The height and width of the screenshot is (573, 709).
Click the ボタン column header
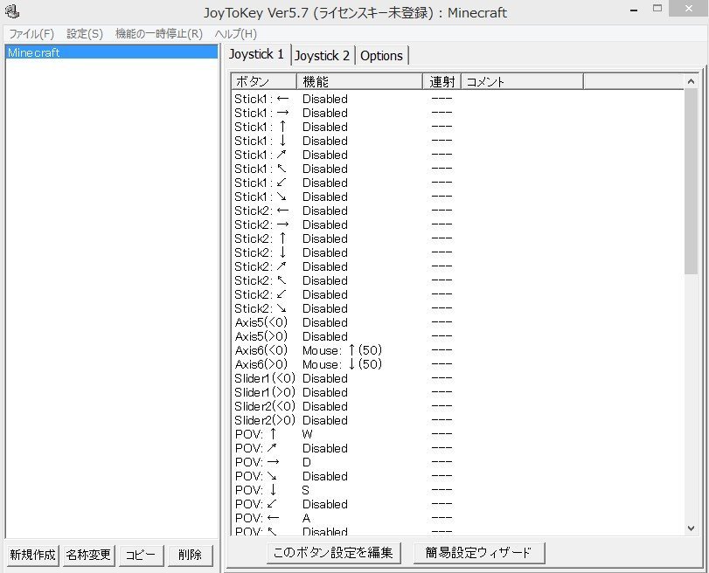[x=263, y=82]
